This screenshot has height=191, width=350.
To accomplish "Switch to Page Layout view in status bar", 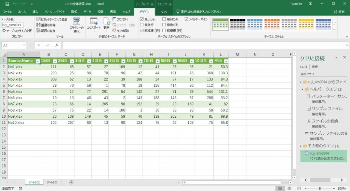I will (x=289, y=189).
